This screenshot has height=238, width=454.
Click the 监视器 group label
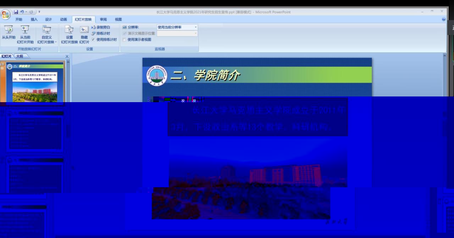coord(160,49)
